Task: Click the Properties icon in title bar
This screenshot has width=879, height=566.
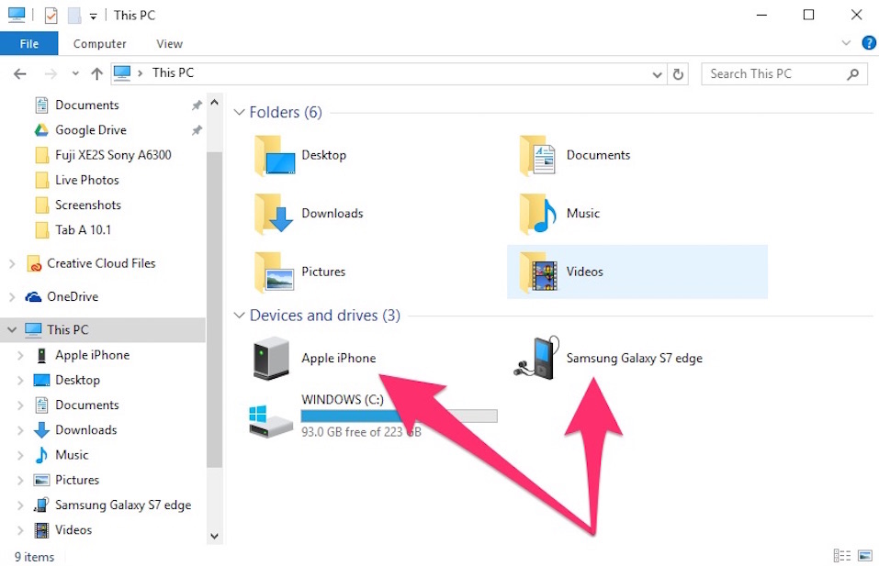Action: (x=51, y=15)
